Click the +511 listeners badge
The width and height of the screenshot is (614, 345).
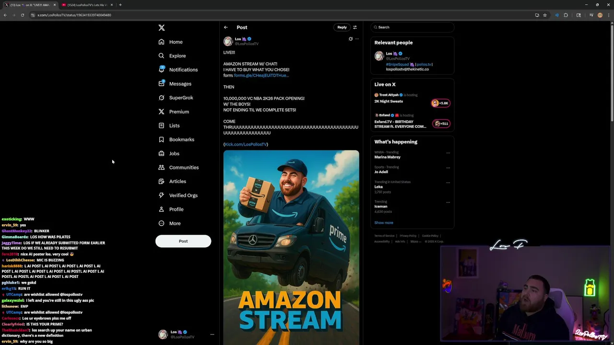[440, 124]
